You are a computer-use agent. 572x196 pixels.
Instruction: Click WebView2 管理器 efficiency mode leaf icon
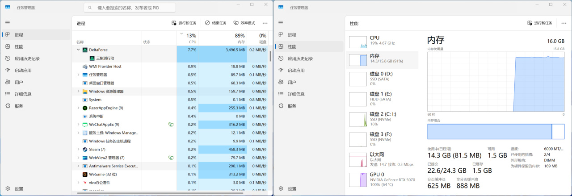tap(171, 158)
